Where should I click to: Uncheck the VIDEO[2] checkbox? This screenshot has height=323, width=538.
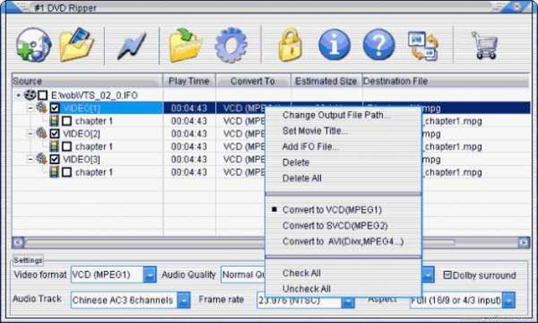[x=54, y=134]
